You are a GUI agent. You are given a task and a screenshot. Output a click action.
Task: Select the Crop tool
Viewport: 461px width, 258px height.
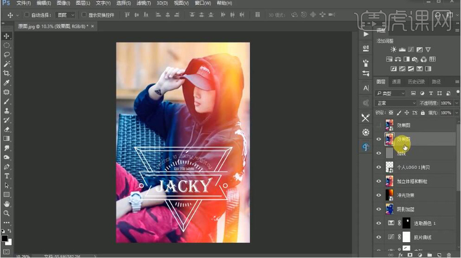pyautogui.click(x=7, y=73)
